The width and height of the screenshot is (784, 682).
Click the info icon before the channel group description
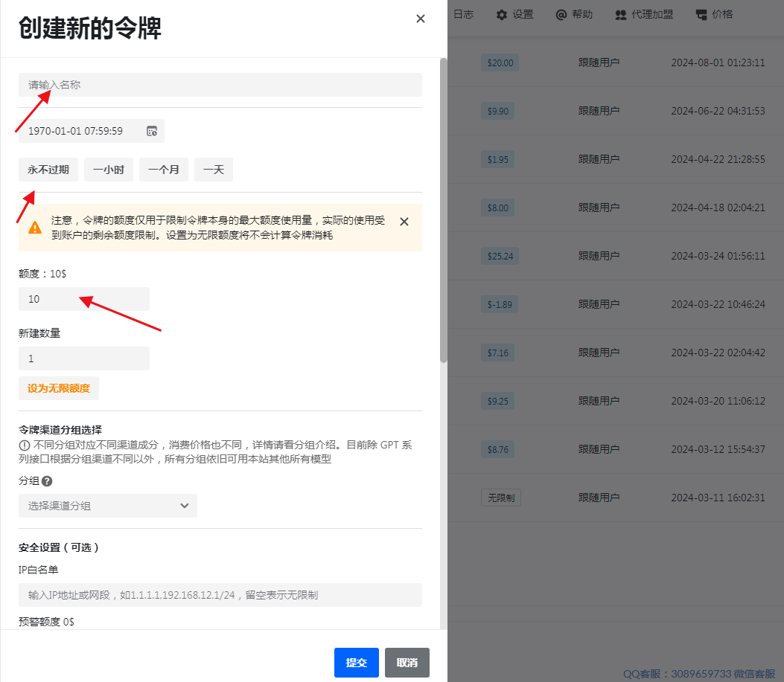(24, 445)
